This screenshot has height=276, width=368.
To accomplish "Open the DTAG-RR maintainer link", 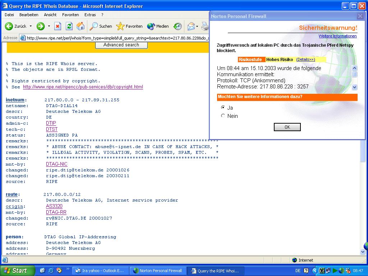I will pyautogui.click(x=56, y=212).
